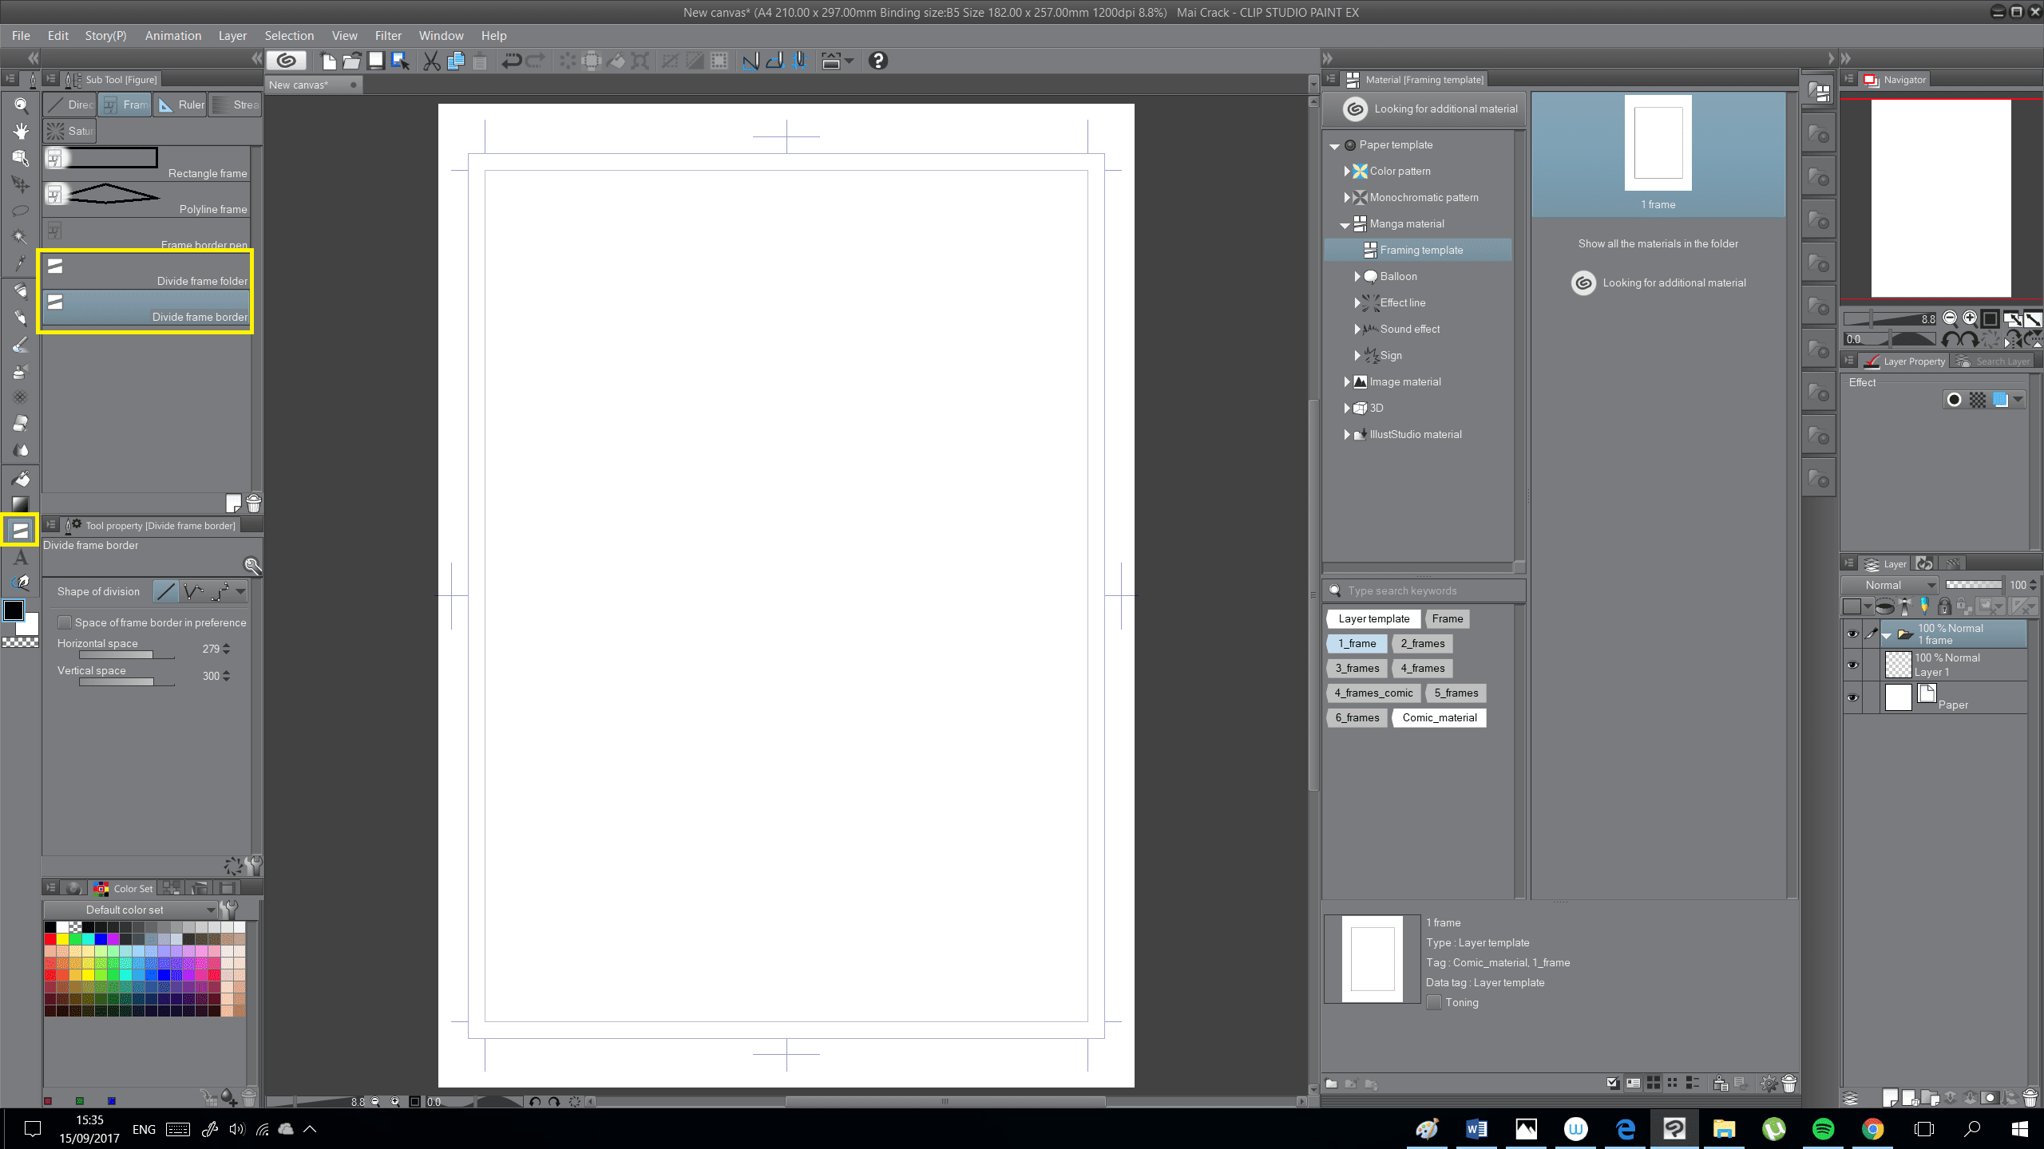Click the 4_frames_comic tag button
This screenshot has height=1149, width=2044.
pyautogui.click(x=1373, y=693)
